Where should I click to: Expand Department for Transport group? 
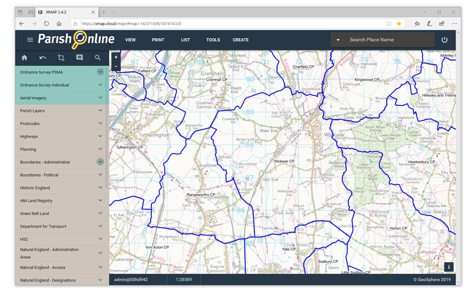100,226
